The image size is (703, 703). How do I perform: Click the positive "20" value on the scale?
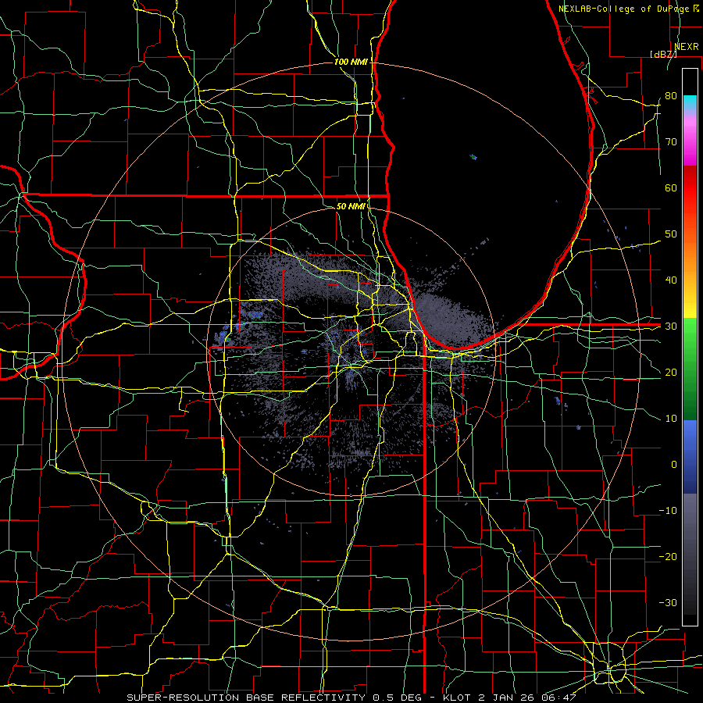pos(671,372)
